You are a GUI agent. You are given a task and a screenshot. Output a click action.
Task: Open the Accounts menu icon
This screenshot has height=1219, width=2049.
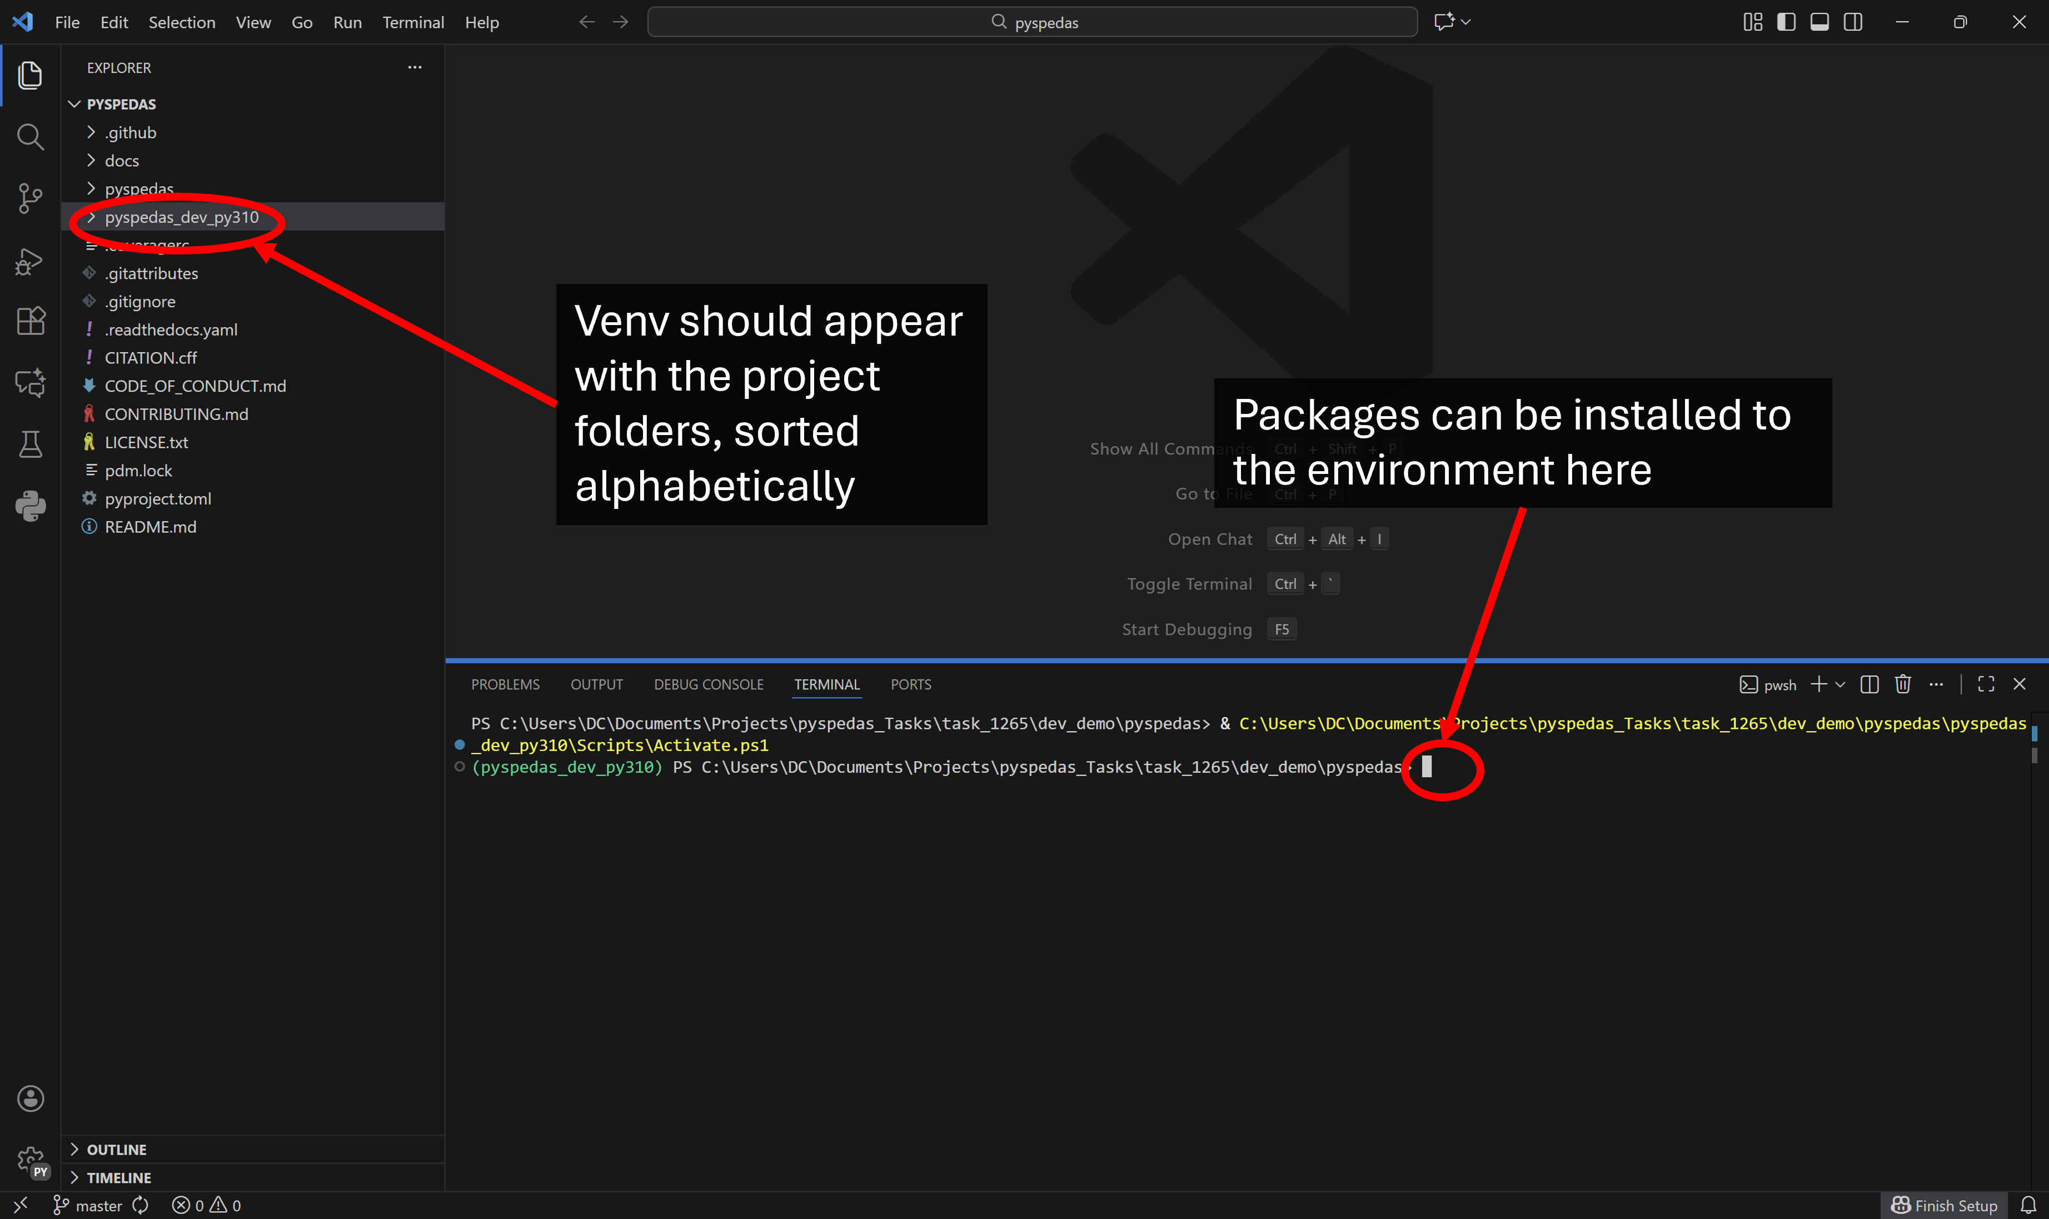pos(31,1097)
